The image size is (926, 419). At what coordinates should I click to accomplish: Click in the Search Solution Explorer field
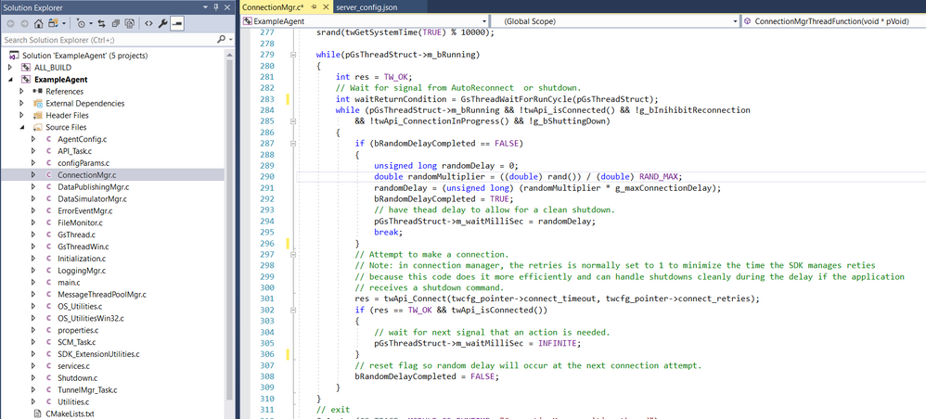(x=109, y=40)
